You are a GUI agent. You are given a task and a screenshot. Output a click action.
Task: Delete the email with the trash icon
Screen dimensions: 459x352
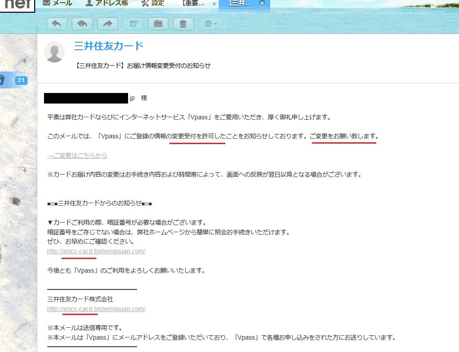click(183, 24)
